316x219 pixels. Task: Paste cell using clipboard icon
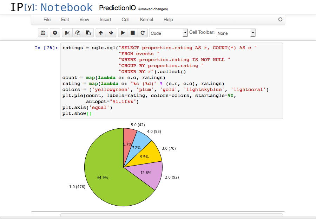[88, 33]
